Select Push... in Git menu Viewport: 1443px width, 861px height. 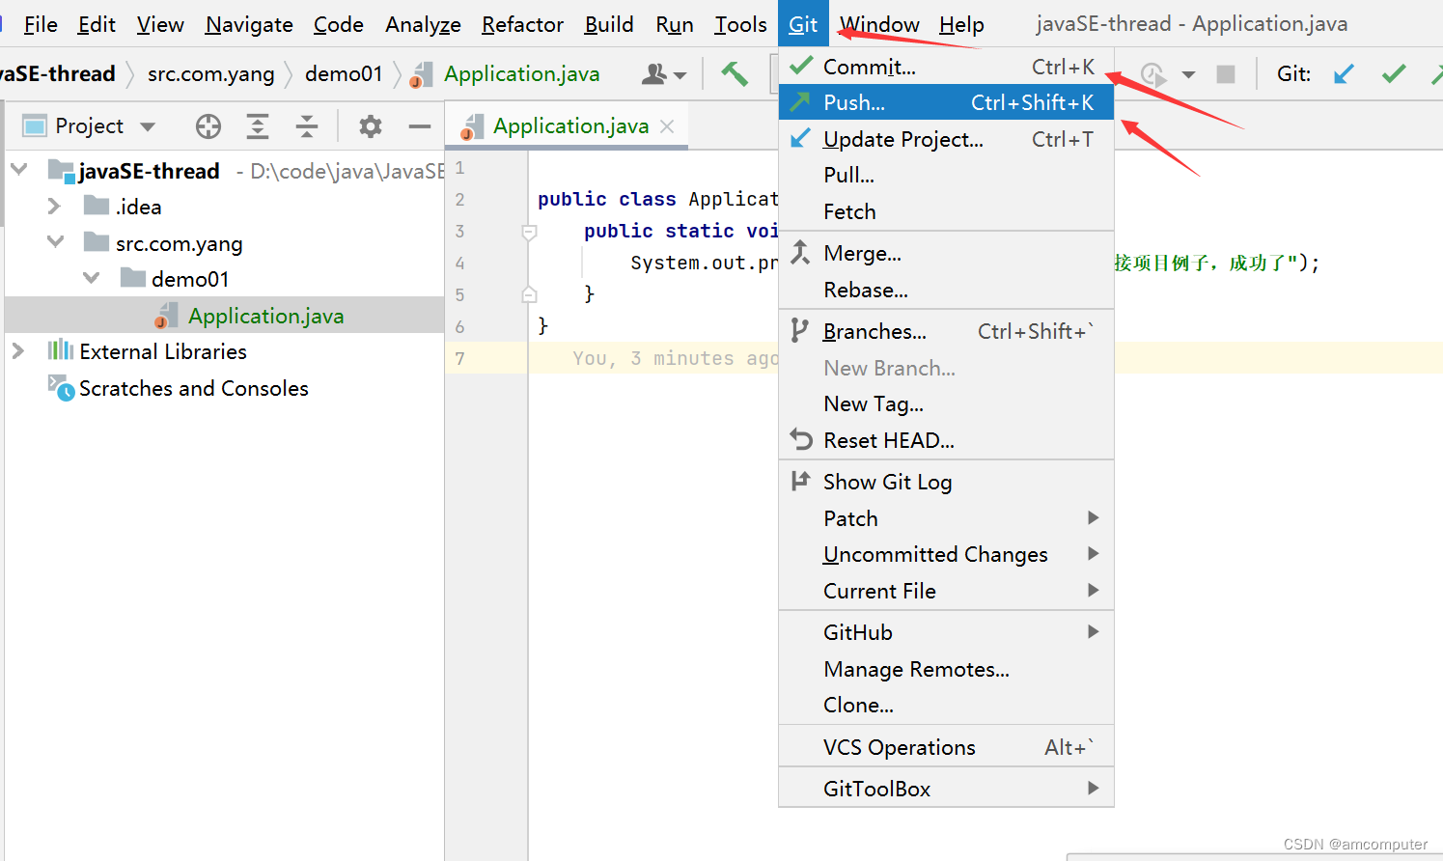pyautogui.click(x=946, y=102)
